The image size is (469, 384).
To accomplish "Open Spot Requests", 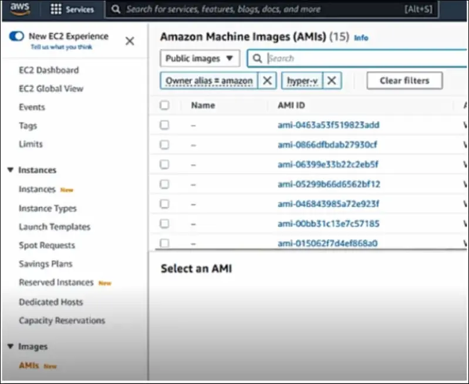I will click(47, 245).
